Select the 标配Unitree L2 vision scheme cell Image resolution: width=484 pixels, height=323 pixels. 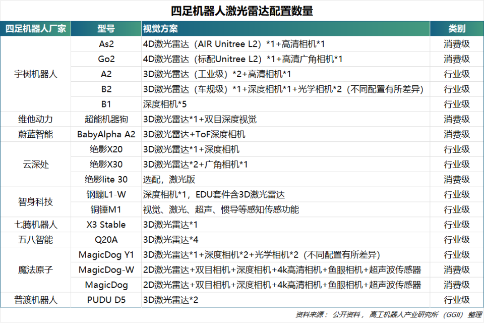(285, 59)
